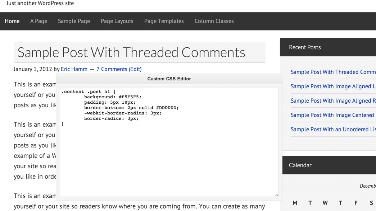
Task: Click the Custom CSS Editor title bar
Action: (169, 79)
